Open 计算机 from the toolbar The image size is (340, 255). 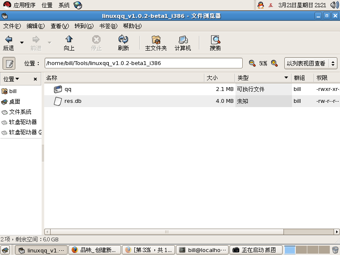click(x=183, y=43)
